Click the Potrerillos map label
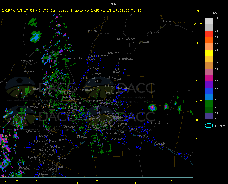 click(x=46, y=104)
